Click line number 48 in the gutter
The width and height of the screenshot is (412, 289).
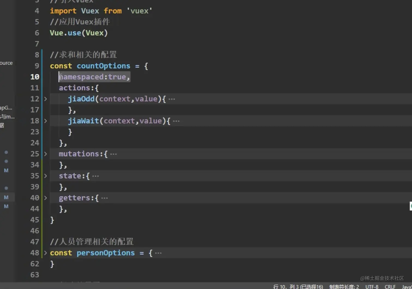(35, 253)
